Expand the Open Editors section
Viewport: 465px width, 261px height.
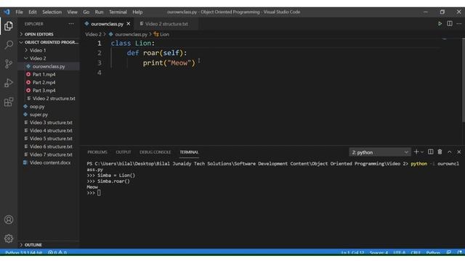pyautogui.click(x=49, y=34)
